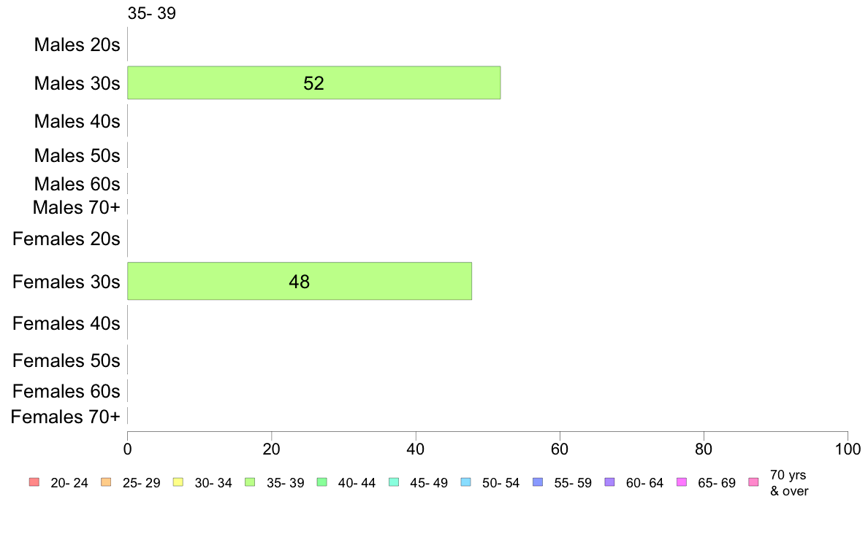Click the 70 yrs & over swatch

coord(754,482)
